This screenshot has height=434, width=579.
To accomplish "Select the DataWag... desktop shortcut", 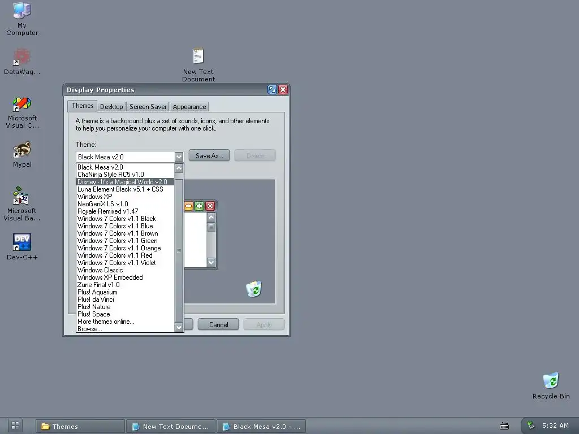I will point(22,62).
